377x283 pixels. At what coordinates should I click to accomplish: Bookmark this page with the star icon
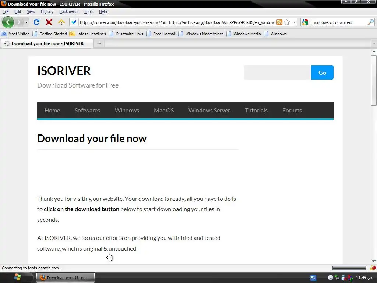(287, 22)
